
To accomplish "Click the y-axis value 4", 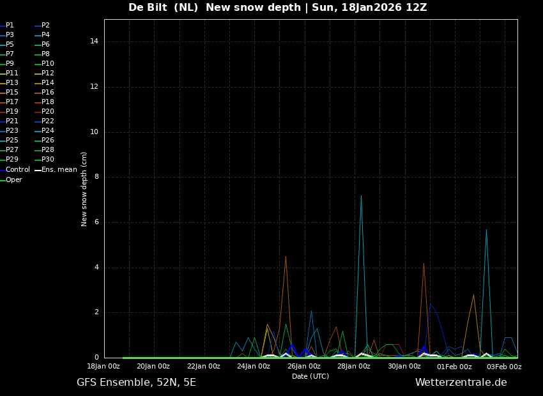I will (96, 267).
